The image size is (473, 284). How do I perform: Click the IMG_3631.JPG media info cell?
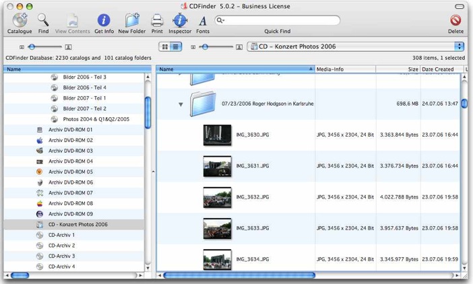[x=345, y=166]
